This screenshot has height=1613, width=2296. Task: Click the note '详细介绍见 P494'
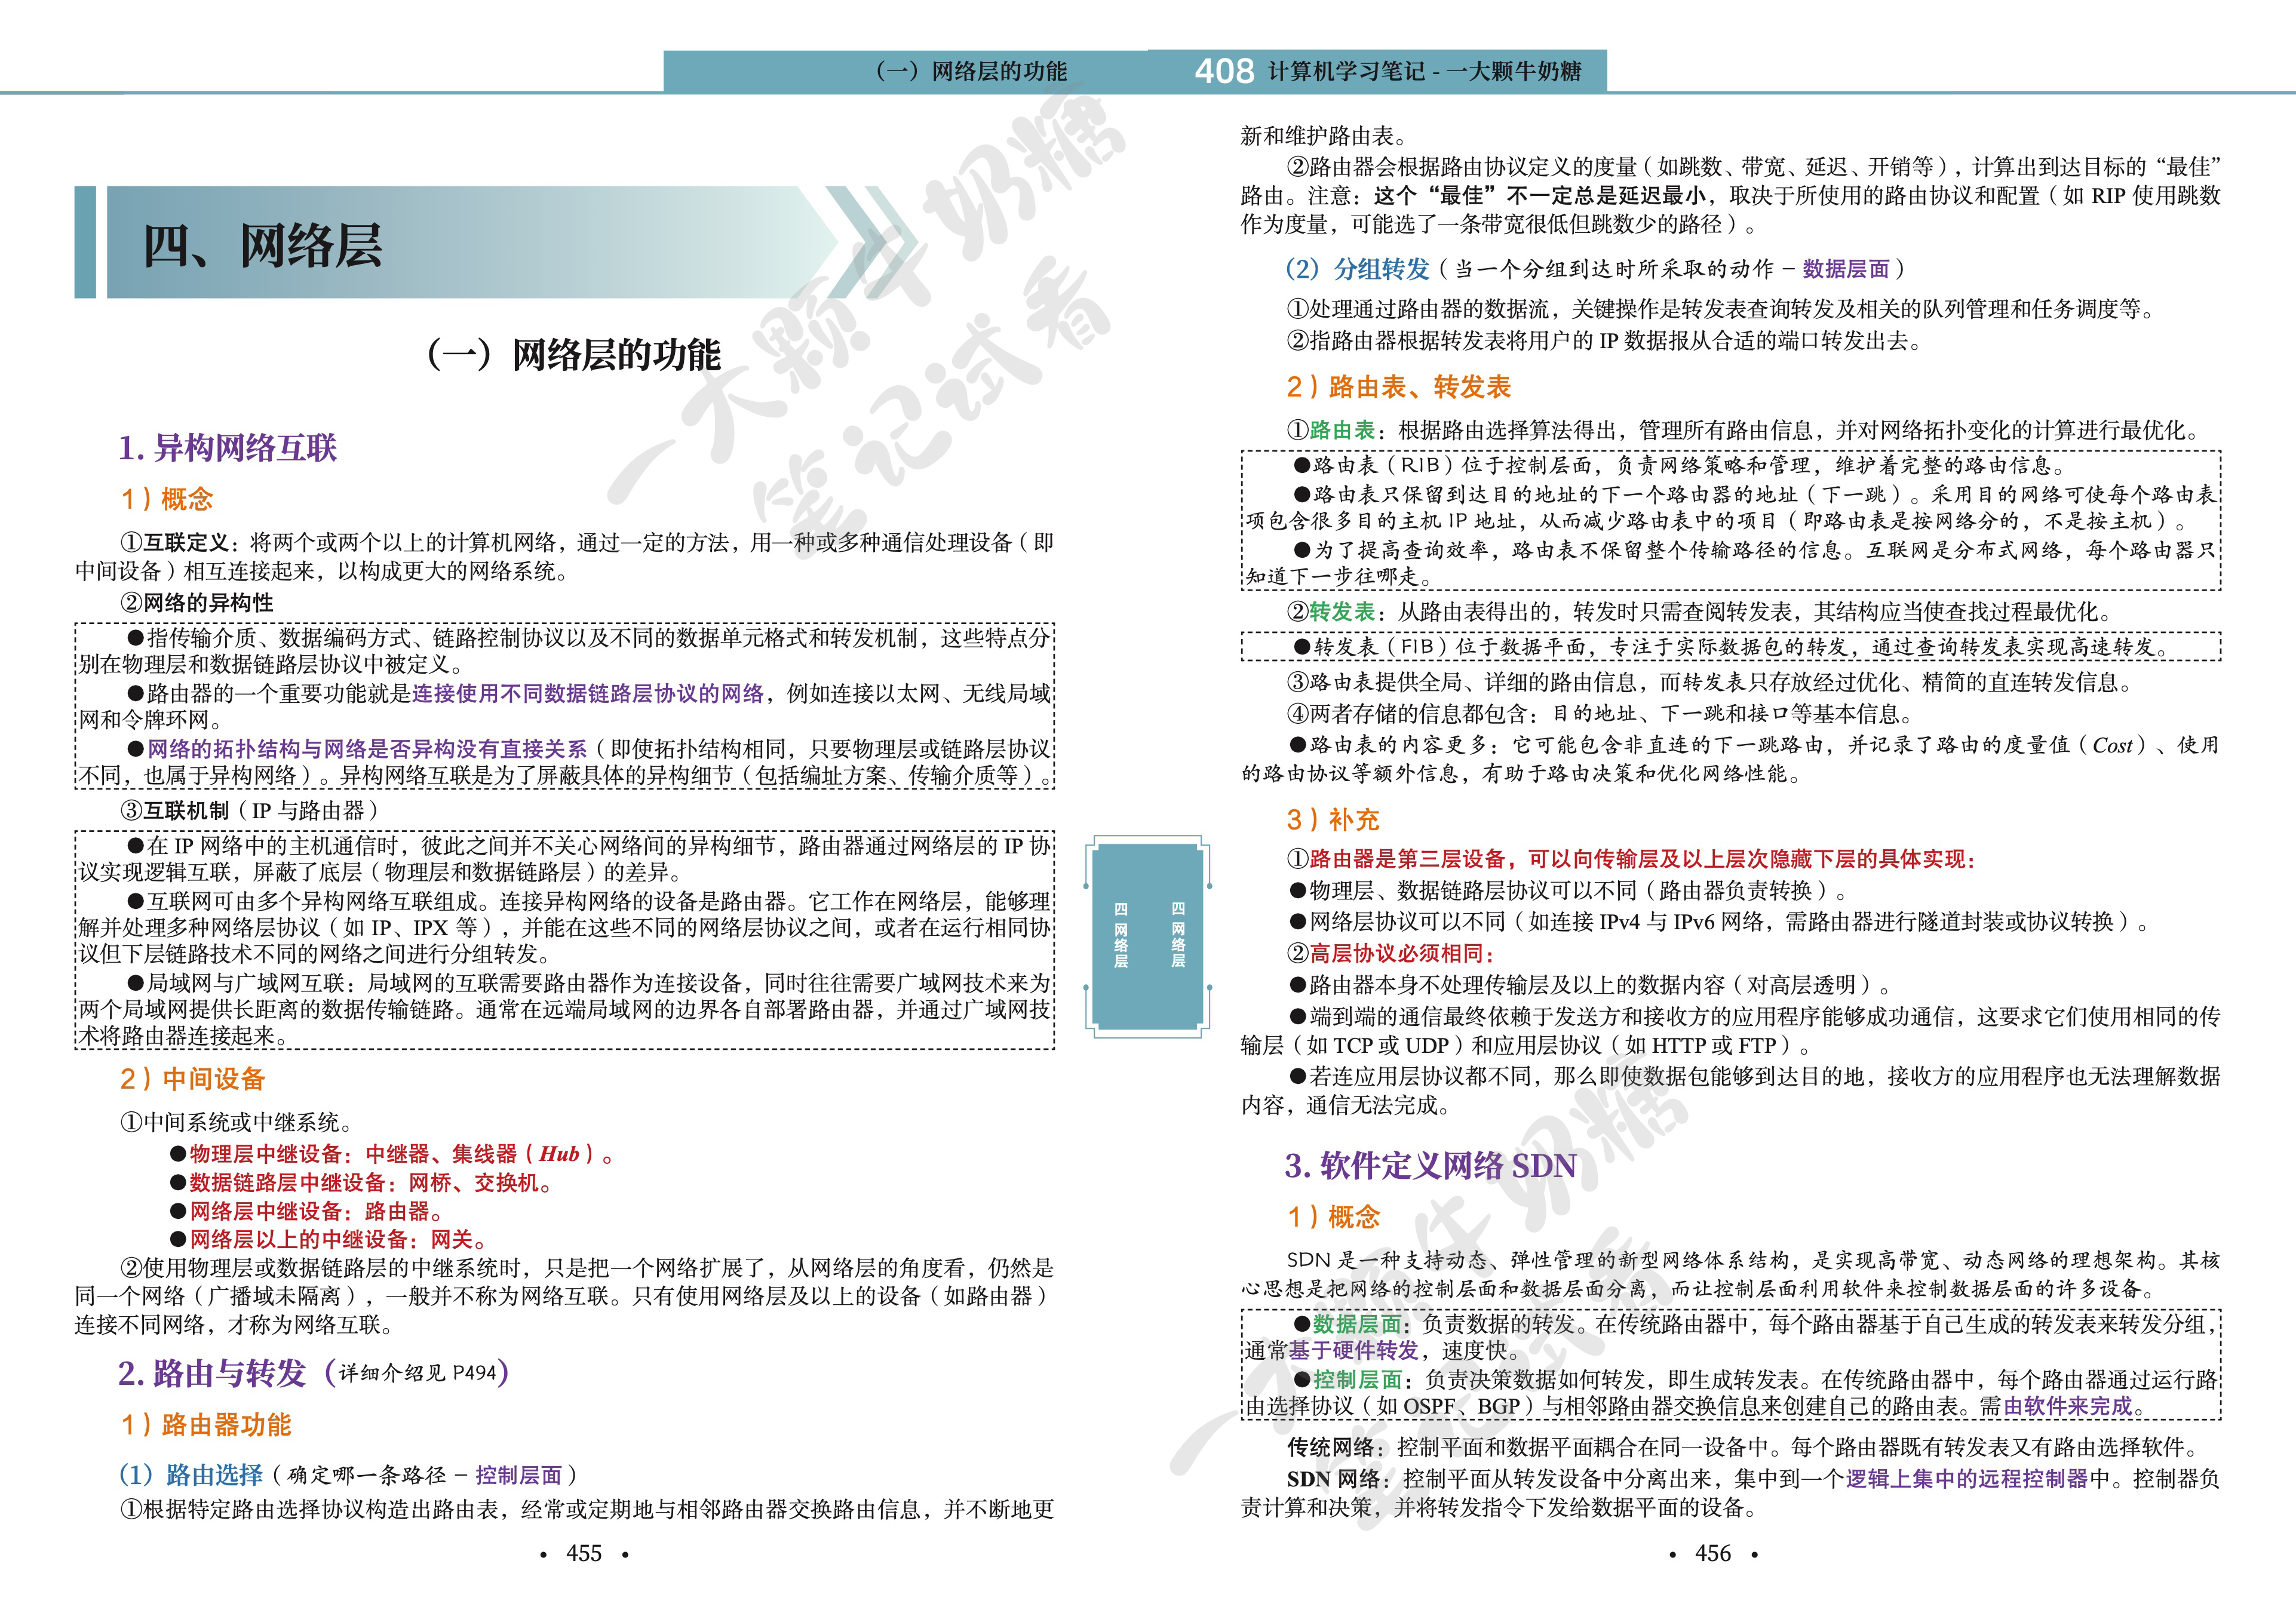(x=418, y=1373)
